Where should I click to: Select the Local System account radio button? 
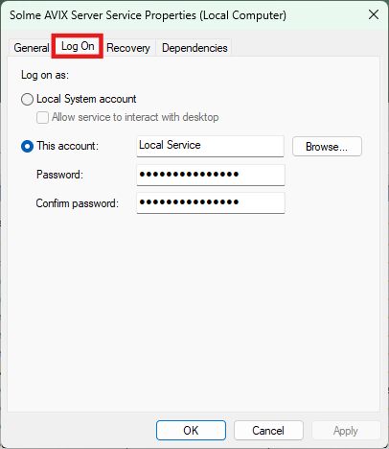pyautogui.click(x=27, y=99)
